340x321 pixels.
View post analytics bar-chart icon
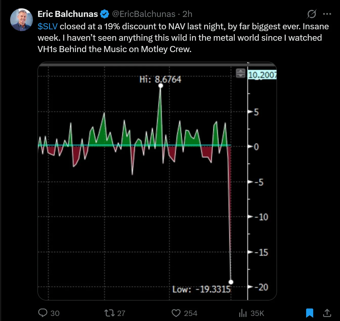coord(243,313)
